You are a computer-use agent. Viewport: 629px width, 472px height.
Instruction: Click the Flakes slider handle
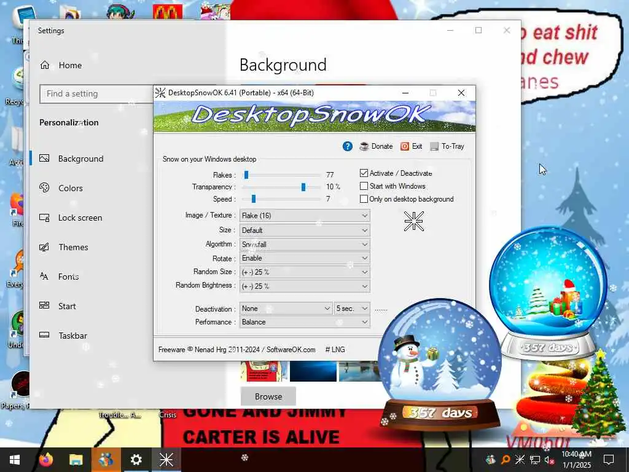click(x=246, y=175)
